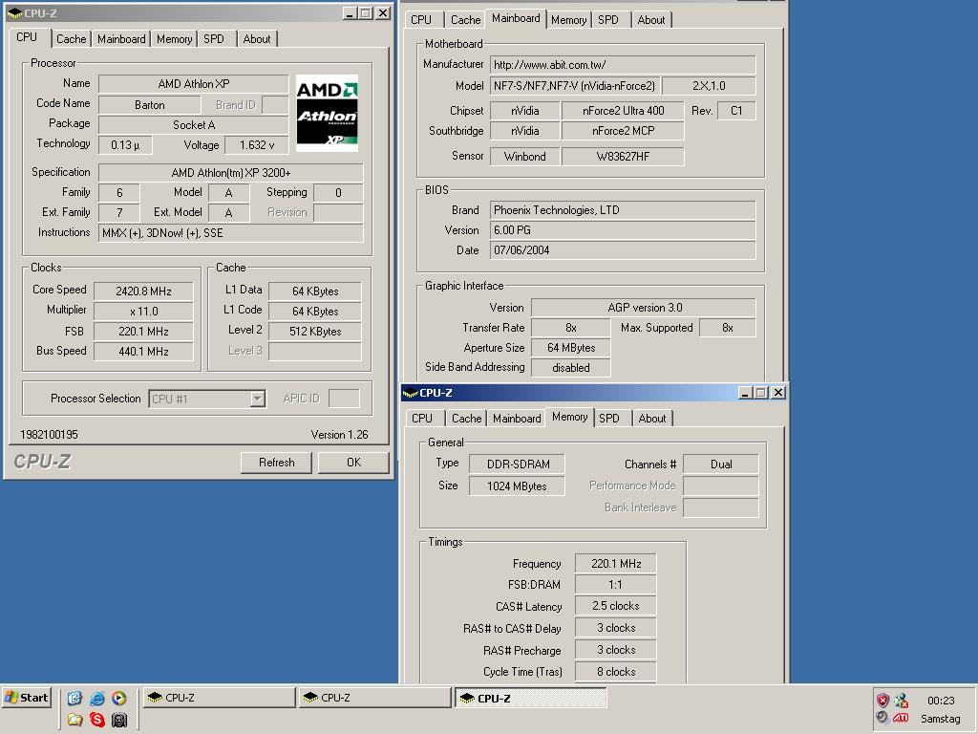The width and height of the screenshot is (978, 734).
Task: Click the AMD Athlon XP logo
Action: coord(327,113)
